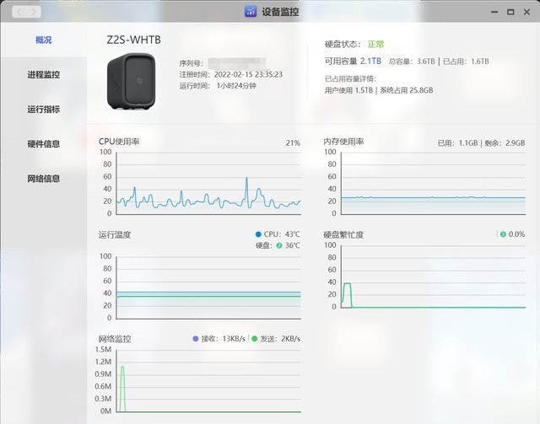Click the blue CPU temperature legend dot
The image size is (540, 424).
tap(258, 234)
